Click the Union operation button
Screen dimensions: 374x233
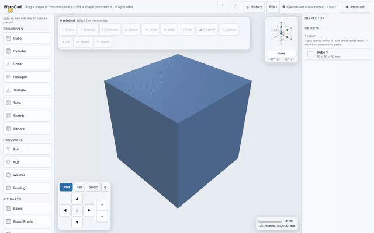click(x=68, y=30)
